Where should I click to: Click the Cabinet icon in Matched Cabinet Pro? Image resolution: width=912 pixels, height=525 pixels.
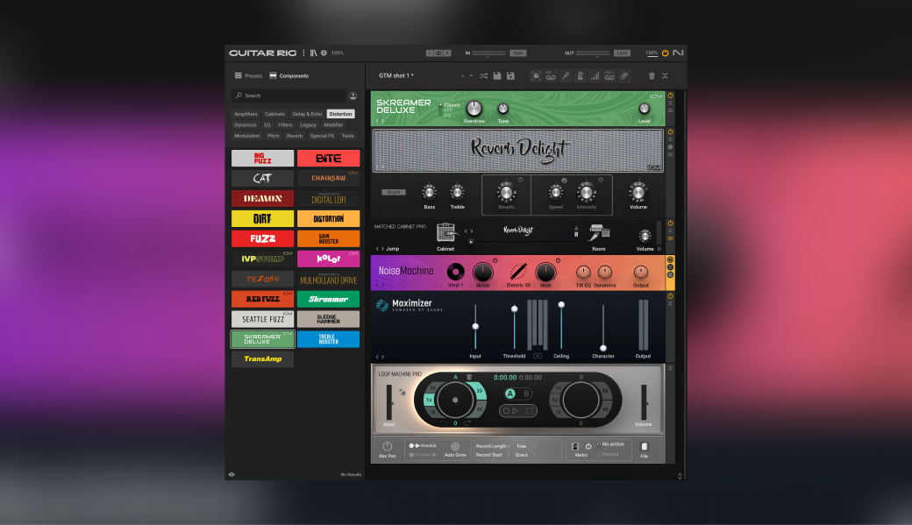[x=445, y=232]
